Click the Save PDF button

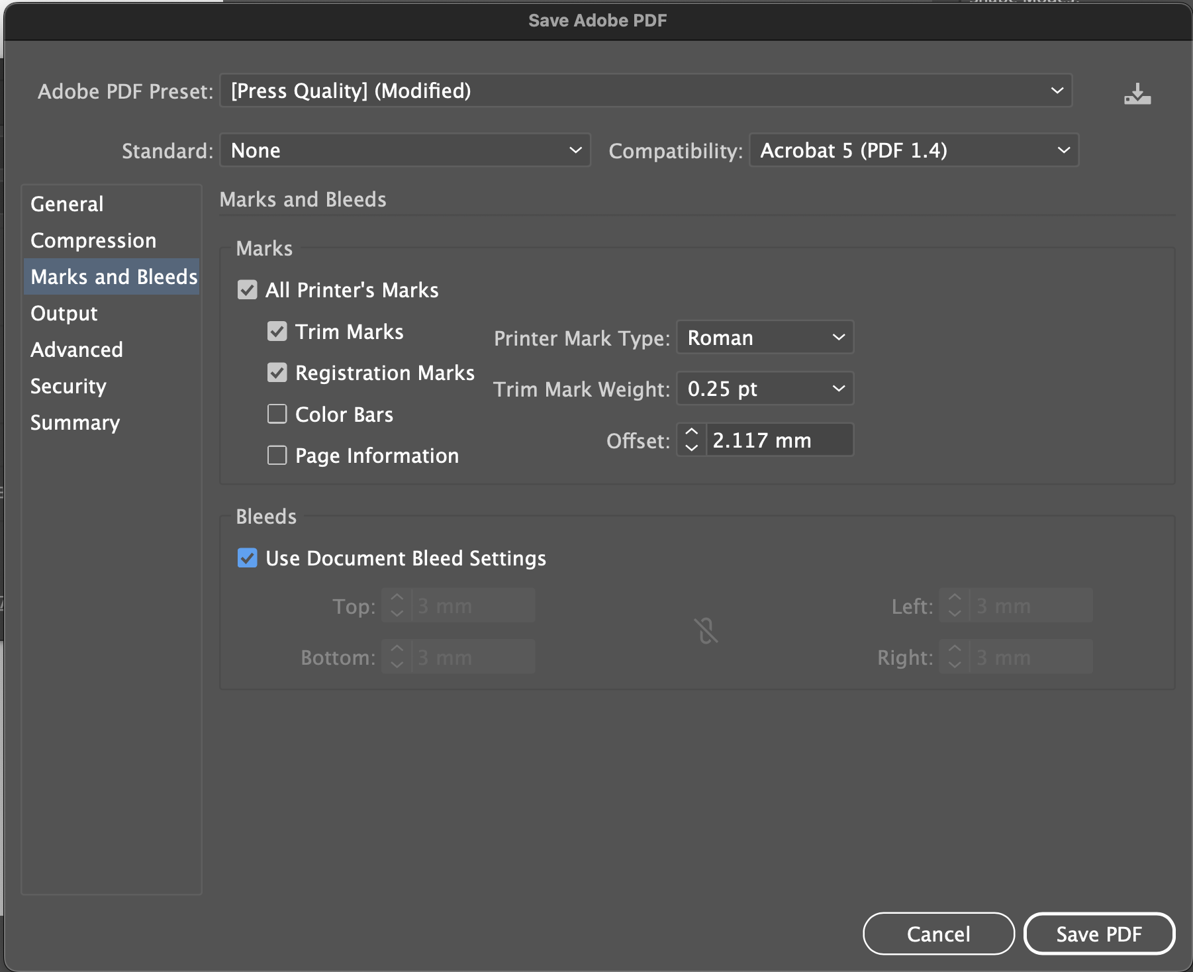coord(1099,934)
